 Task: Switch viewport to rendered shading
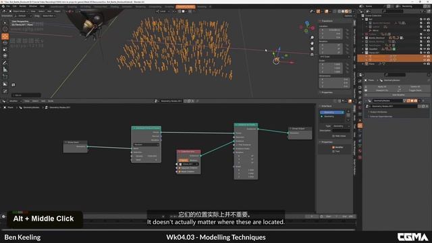[350, 11]
